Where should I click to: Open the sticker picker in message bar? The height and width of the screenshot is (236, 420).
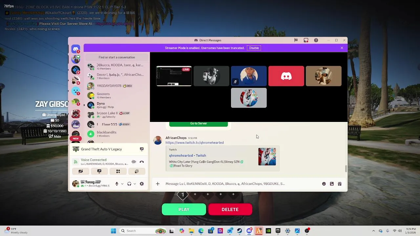pyautogui.click(x=332, y=184)
